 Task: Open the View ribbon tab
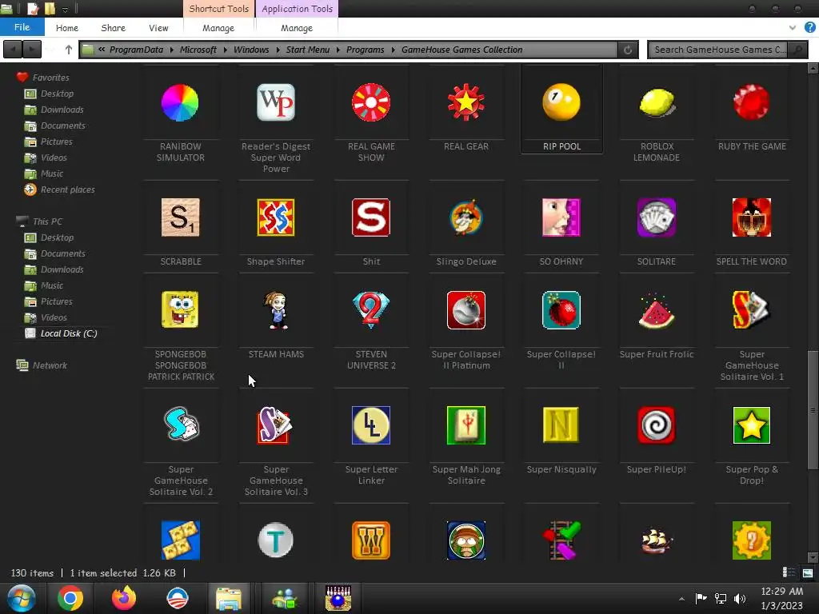(158, 28)
